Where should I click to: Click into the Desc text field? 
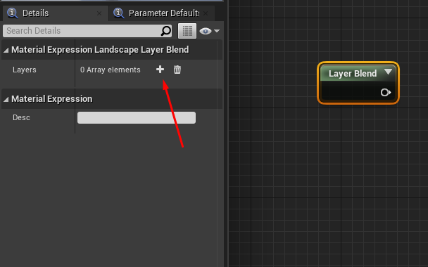(x=137, y=118)
